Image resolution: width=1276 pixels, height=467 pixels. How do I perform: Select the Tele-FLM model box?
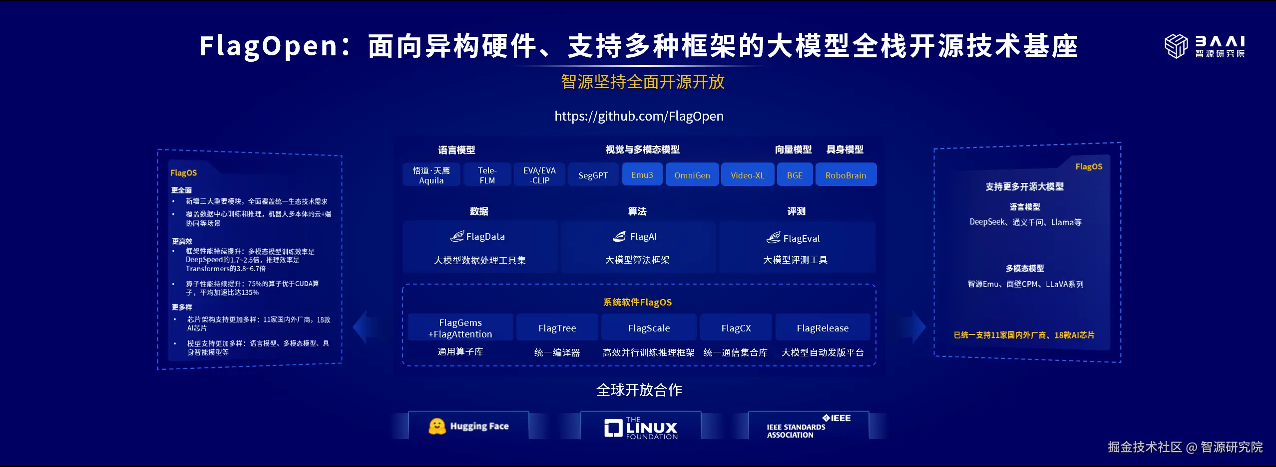click(x=487, y=175)
